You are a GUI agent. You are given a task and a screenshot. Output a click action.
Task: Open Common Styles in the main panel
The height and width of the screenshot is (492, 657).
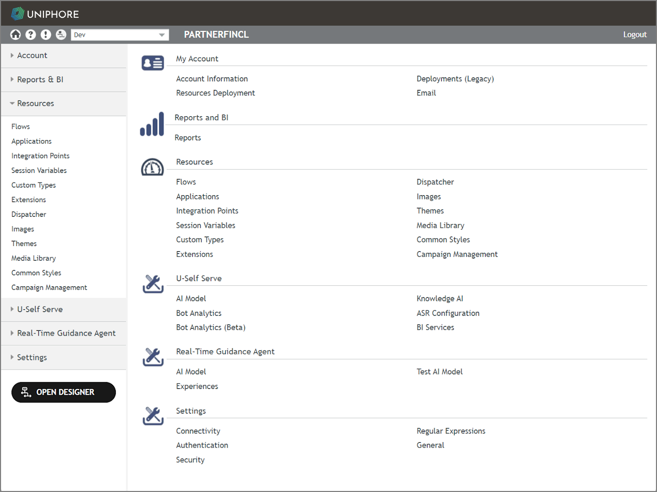(x=443, y=240)
